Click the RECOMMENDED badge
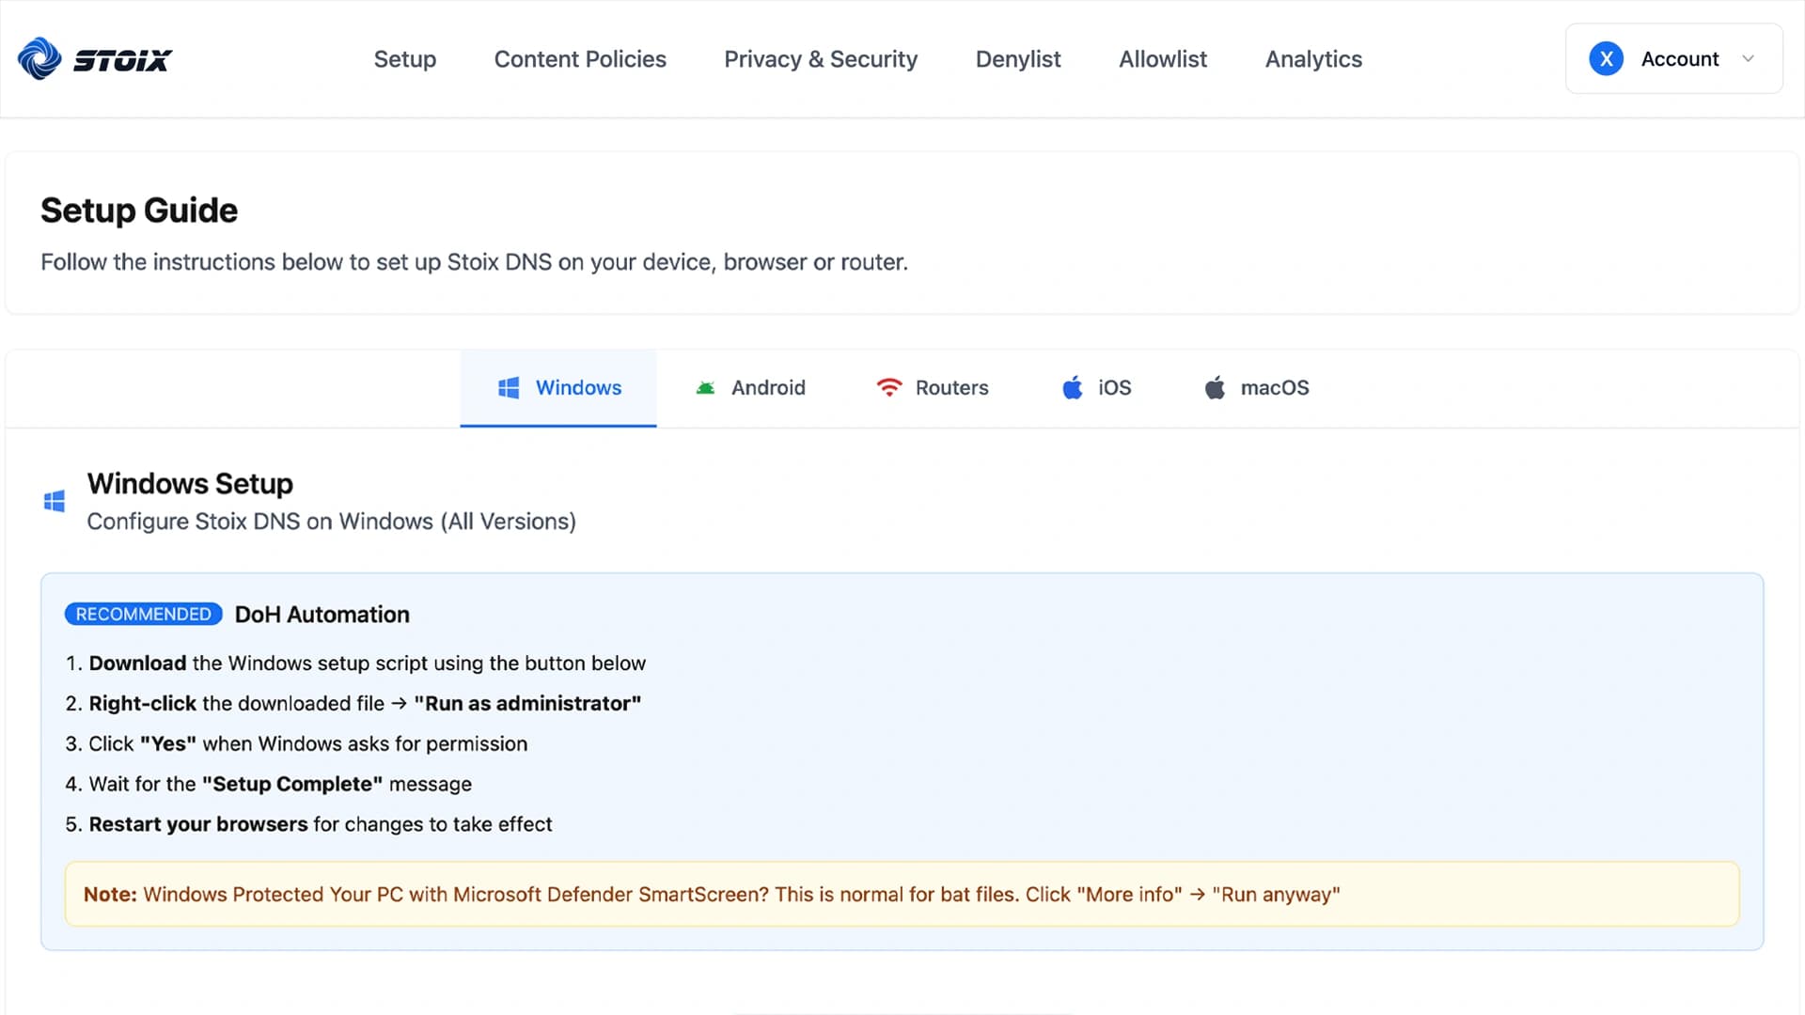Screen dimensions: 1805x1015 click(x=142, y=614)
